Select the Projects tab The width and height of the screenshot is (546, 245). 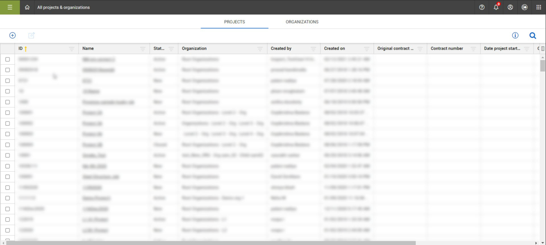pyautogui.click(x=234, y=22)
